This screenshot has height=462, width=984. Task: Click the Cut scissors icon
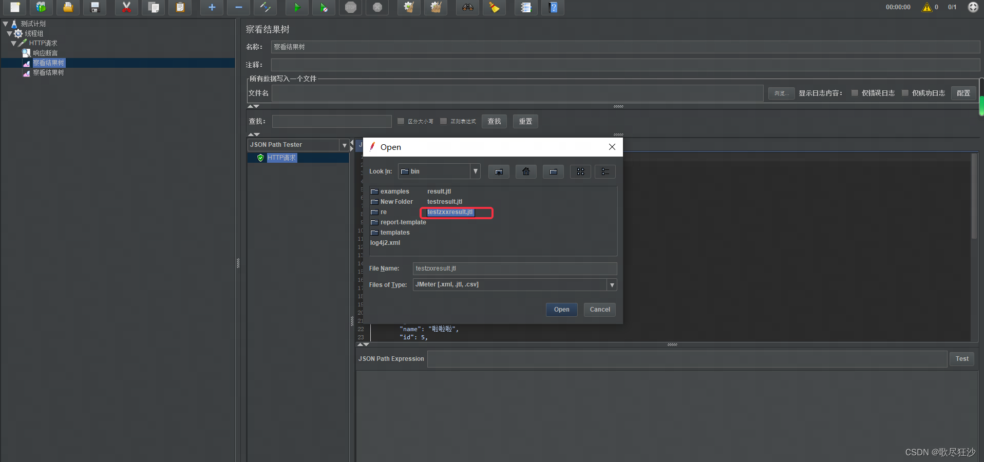coord(126,7)
